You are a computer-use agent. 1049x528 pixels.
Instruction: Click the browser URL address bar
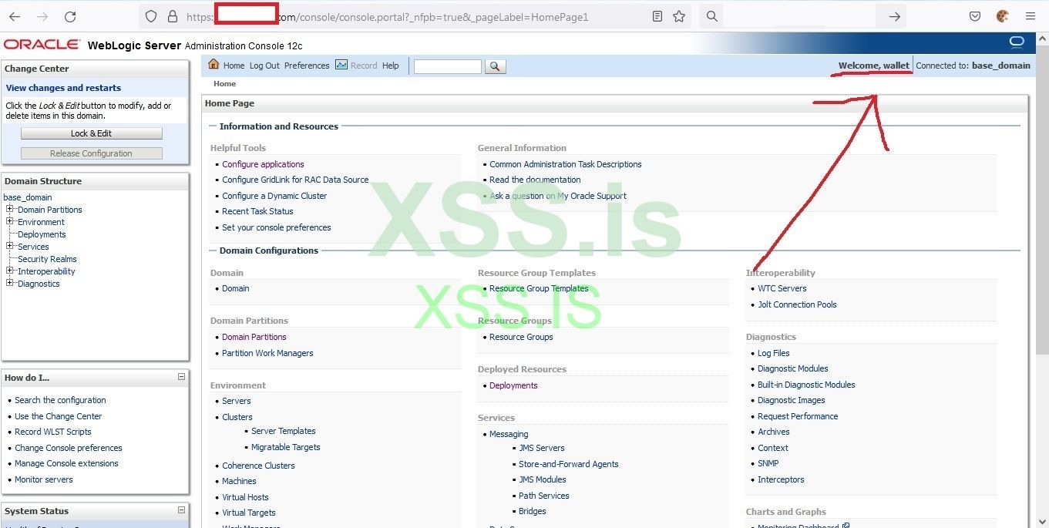414,16
